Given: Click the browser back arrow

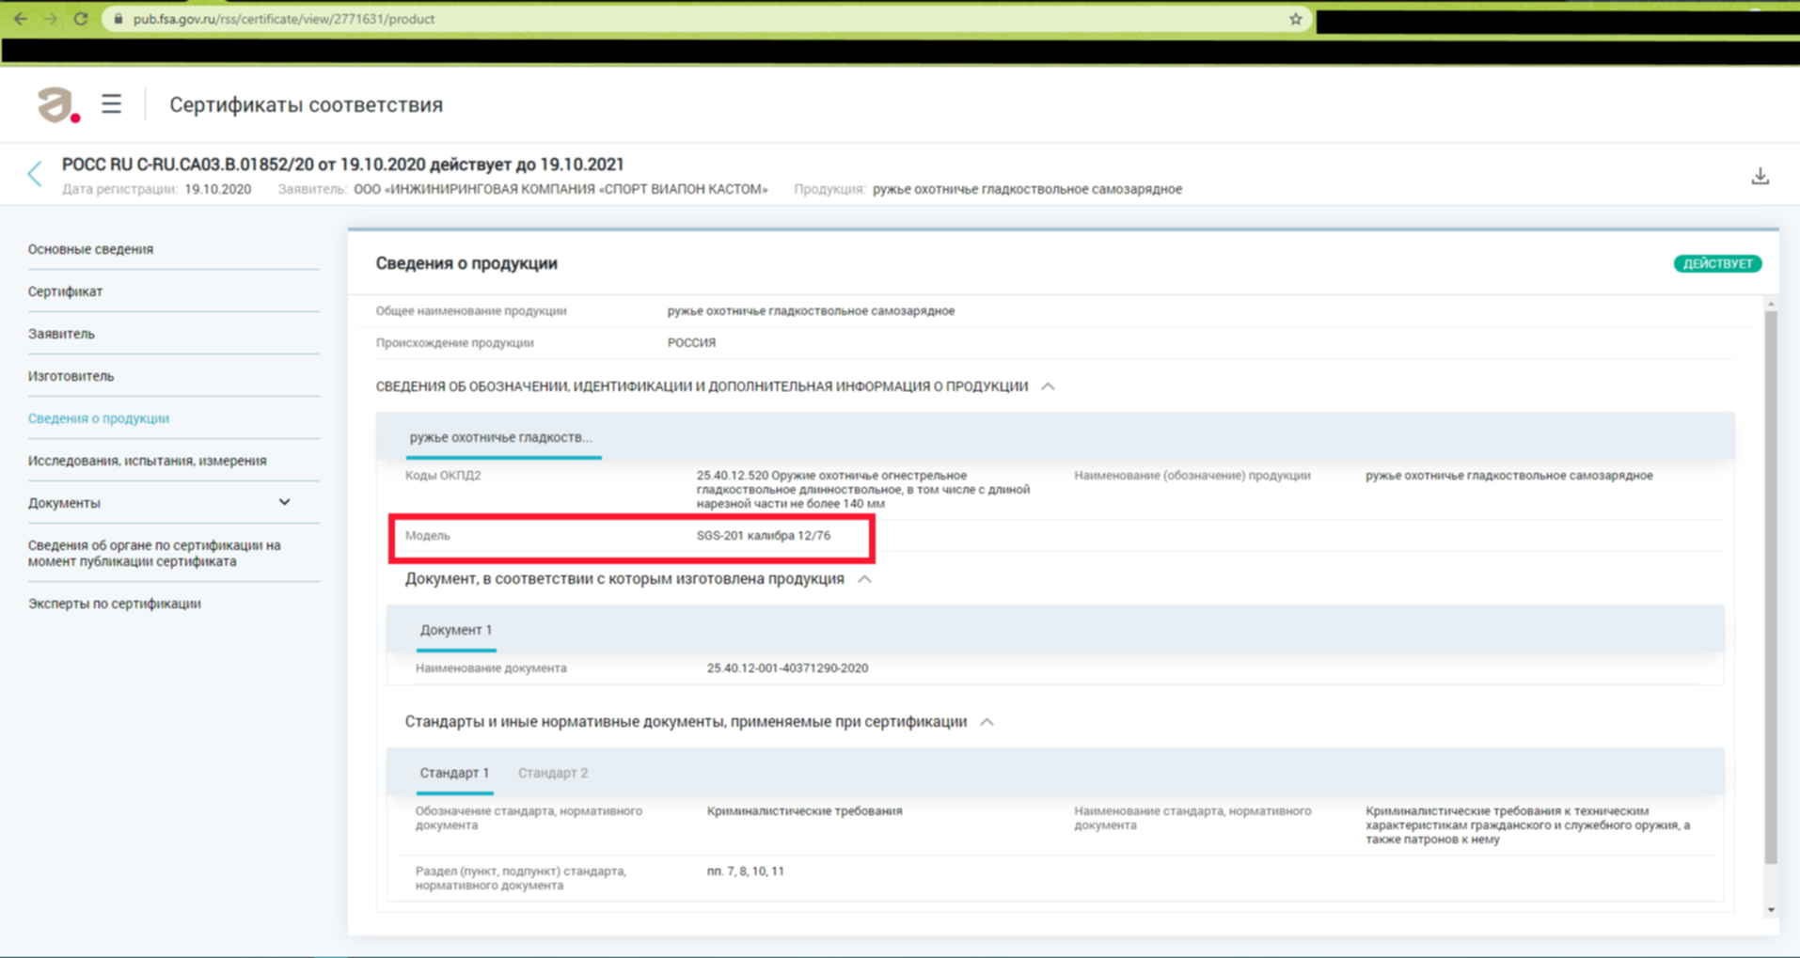Looking at the screenshot, I should point(20,19).
